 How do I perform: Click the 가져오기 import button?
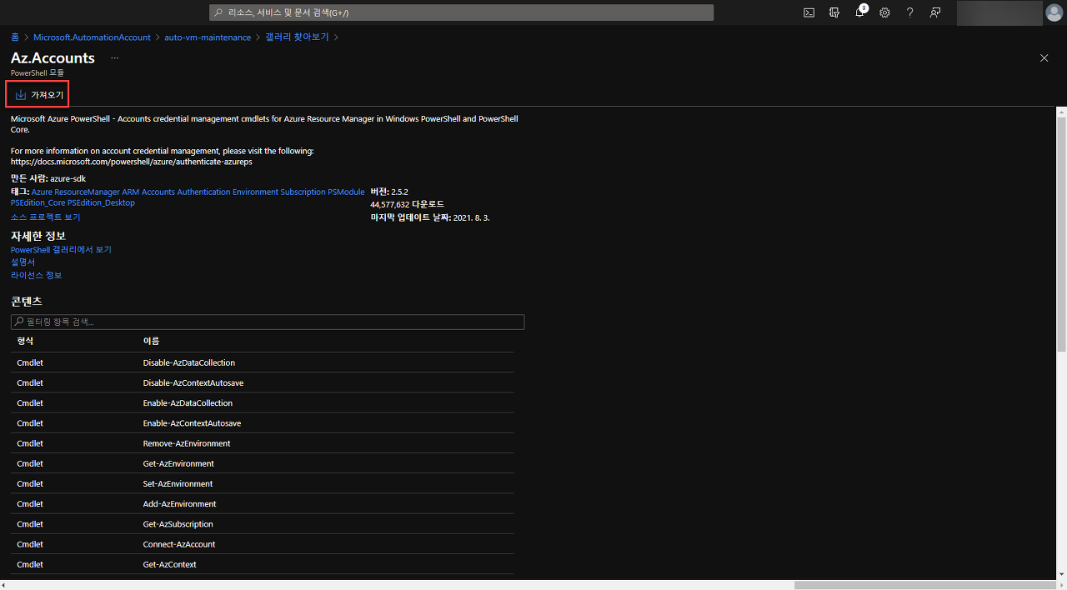[x=38, y=95]
